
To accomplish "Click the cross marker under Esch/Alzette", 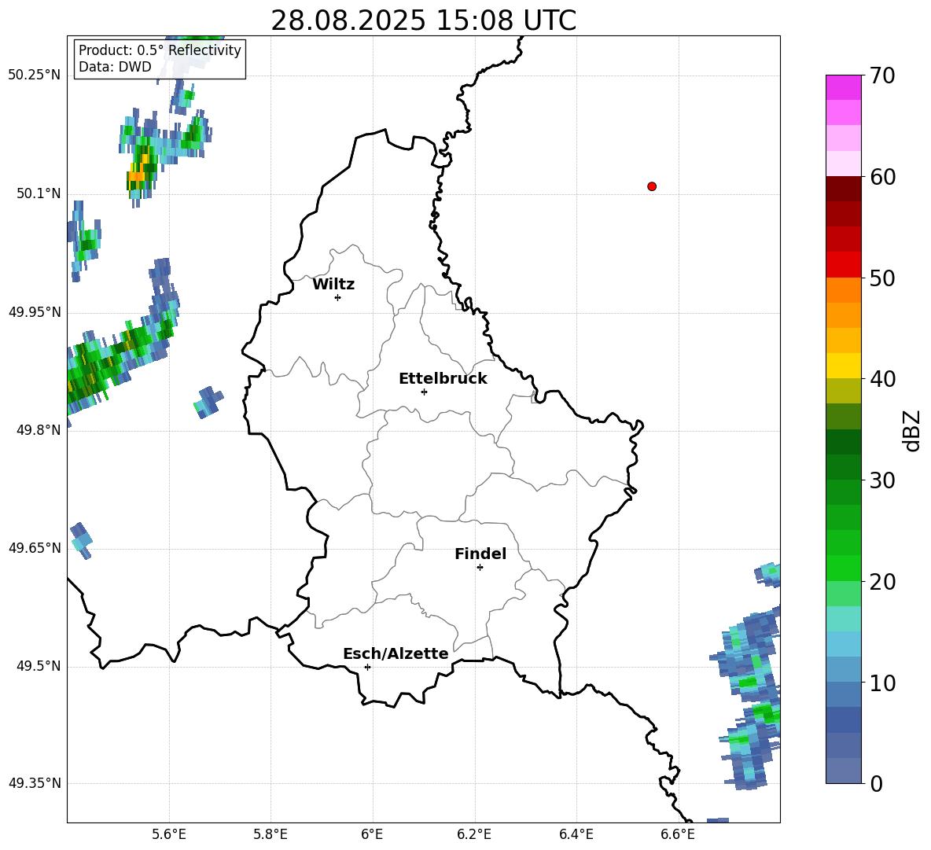I will point(367,667).
